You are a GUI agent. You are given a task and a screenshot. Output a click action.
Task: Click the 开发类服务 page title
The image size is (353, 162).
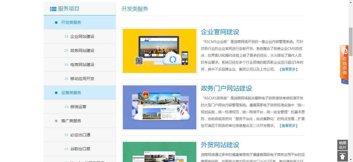point(135,9)
